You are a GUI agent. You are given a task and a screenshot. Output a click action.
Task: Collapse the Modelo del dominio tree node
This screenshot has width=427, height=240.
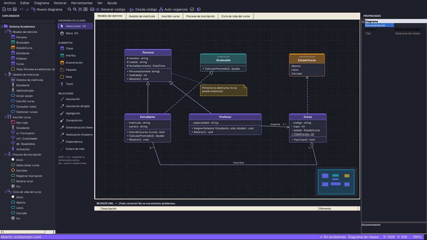pyautogui.click(x=5, y=32)
